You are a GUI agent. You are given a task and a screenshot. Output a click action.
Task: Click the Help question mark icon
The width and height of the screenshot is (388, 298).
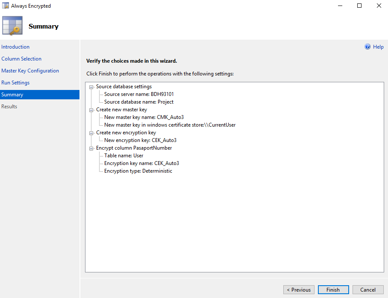(x=367, y=46)
